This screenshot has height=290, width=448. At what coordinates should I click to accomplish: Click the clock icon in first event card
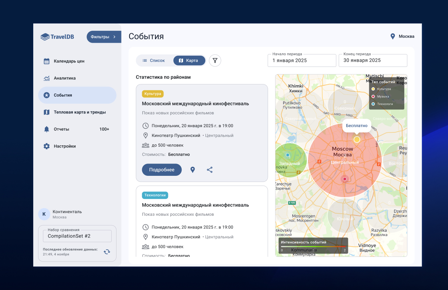(146, 126)
